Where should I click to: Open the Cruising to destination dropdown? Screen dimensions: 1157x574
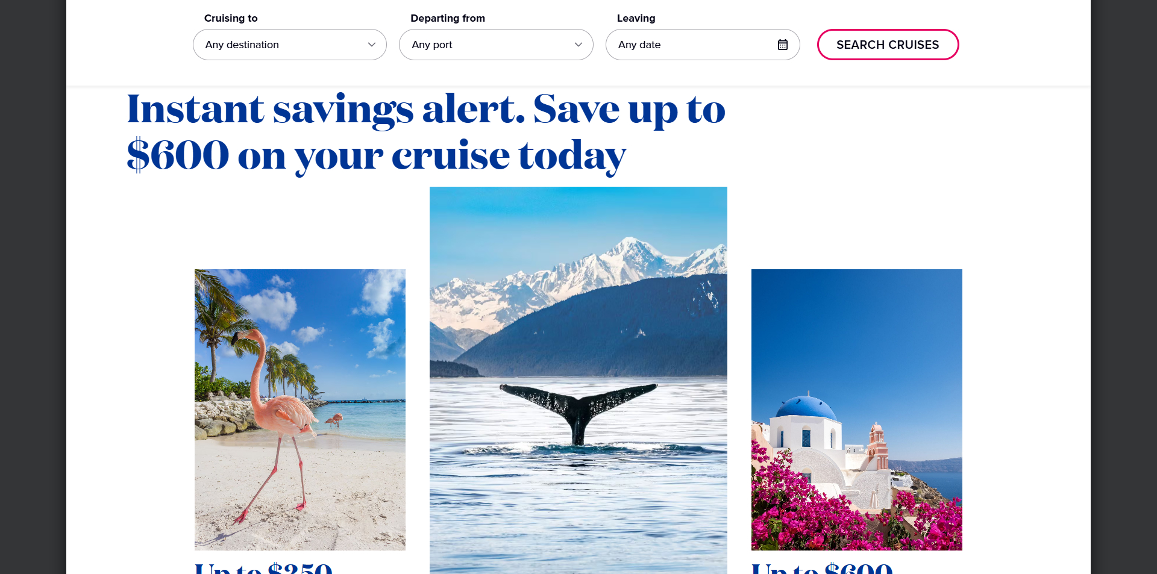coord(290,45)
